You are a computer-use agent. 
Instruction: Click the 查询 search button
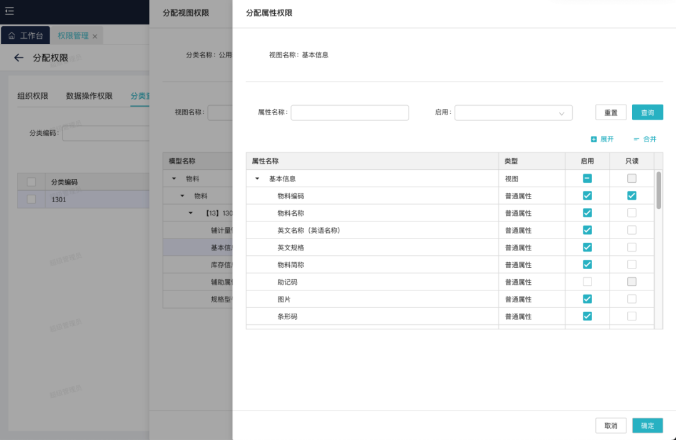click(647, 113)
